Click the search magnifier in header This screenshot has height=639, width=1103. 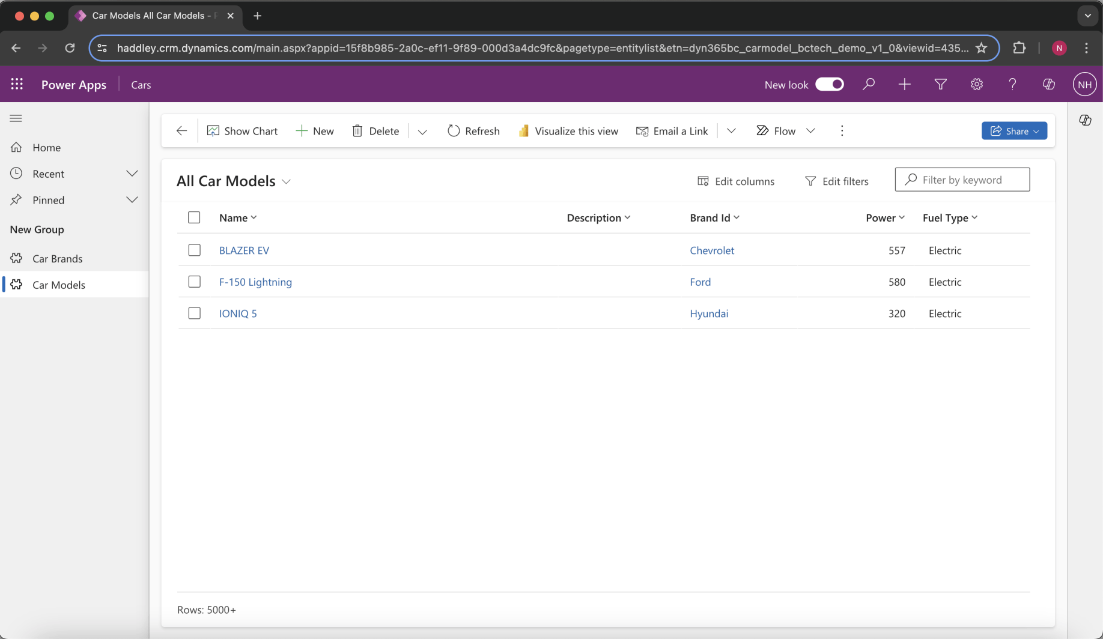pos(868,84)
